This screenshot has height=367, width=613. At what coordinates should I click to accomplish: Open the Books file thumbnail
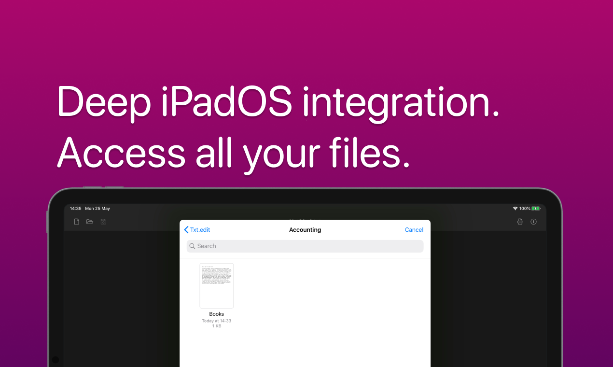217,286
